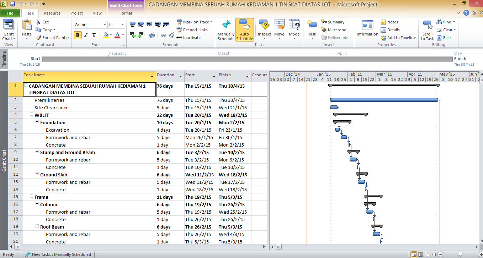
Task: Activate the Format Painter
Action: pos(53,37)
